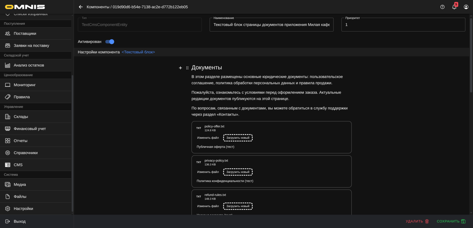
Task: Click the Выход logout icon
Action: (x=8, y=221)
